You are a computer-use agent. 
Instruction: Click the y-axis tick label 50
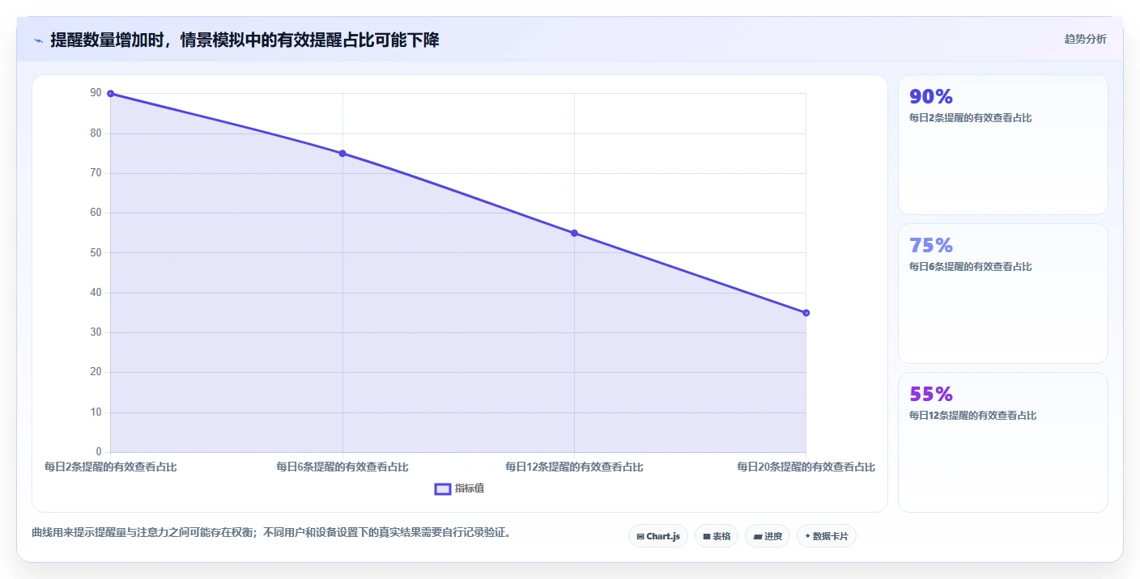(x=96, y=253)
